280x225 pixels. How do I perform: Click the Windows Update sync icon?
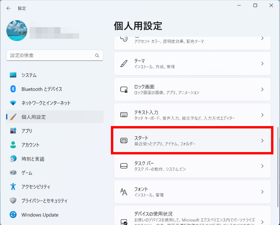[13, 215]
